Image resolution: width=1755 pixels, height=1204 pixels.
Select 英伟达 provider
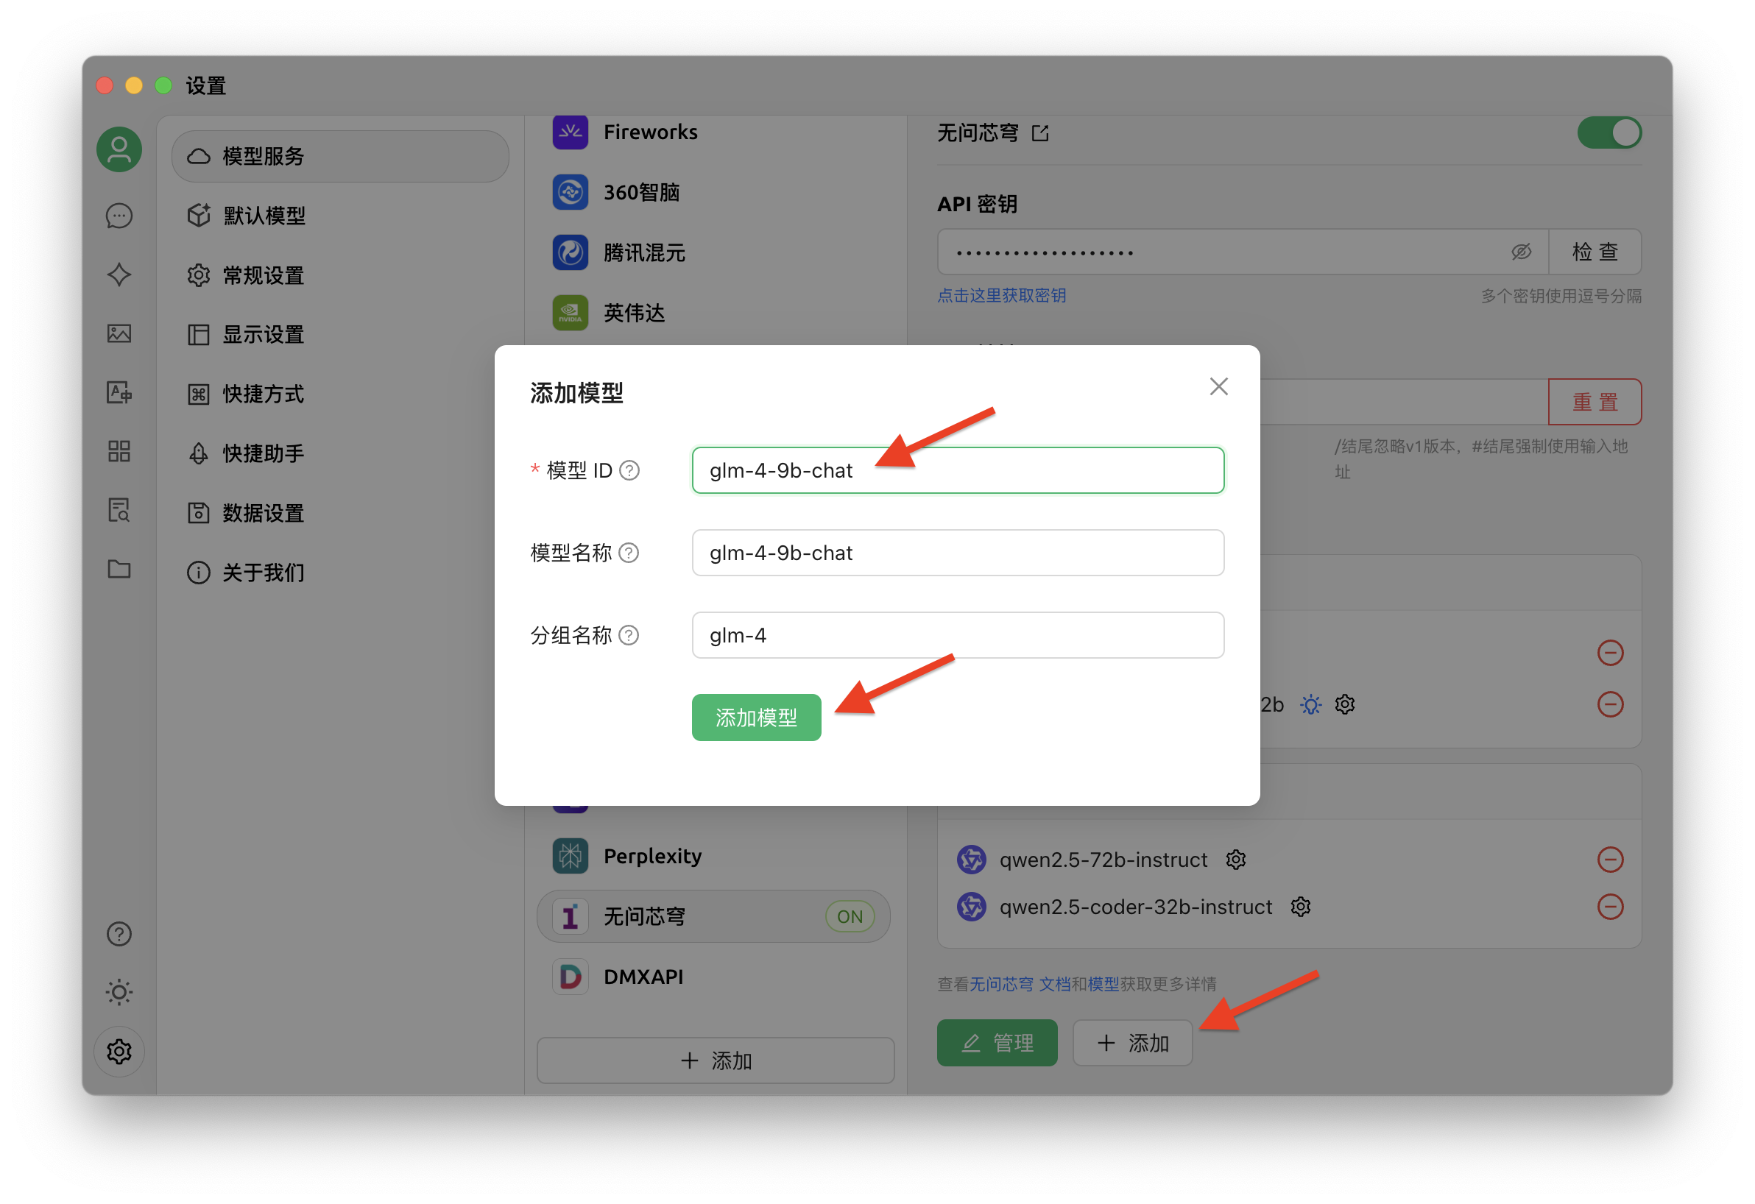click(713, 314)
